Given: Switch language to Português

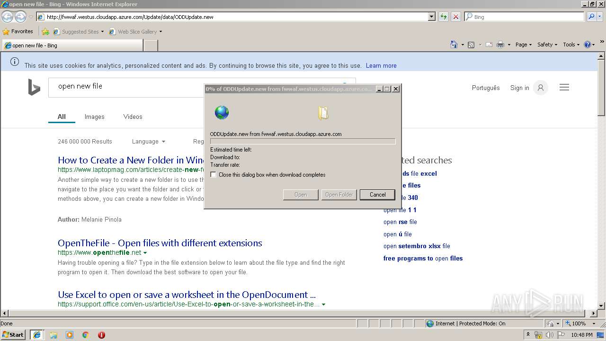Looking at the screenshot, I should click(x=486, y=88).
